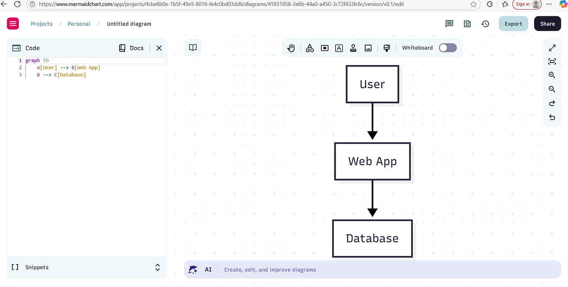This screenshot has width=568, height=287.
Task: Open the pink hamburger menu
Action: (13, 23)
